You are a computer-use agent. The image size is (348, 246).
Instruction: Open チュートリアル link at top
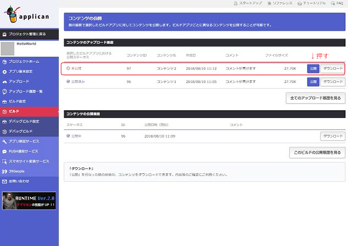312,3
